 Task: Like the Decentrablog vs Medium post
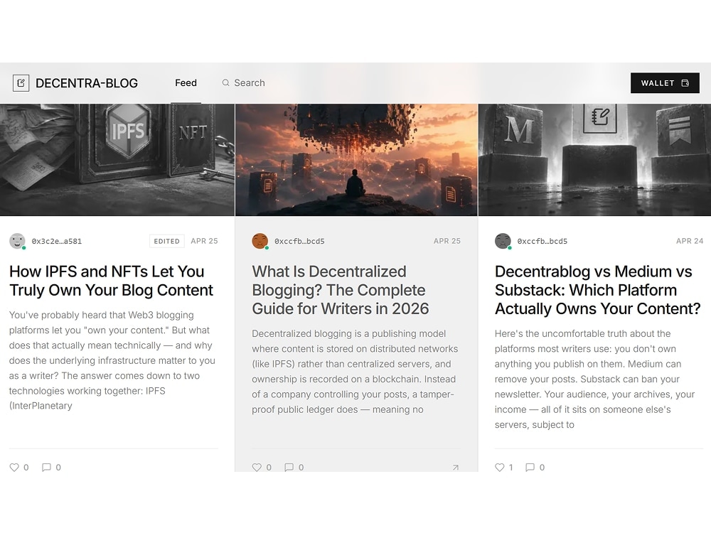(x=500, y=468)
